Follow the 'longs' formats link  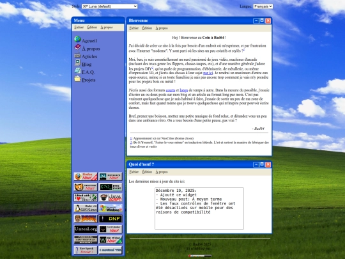pyautogui.click(x=184, y=90)
